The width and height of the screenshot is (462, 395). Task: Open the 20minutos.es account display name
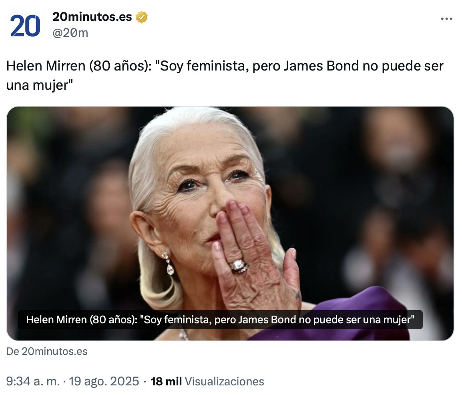tap(92, 17)
